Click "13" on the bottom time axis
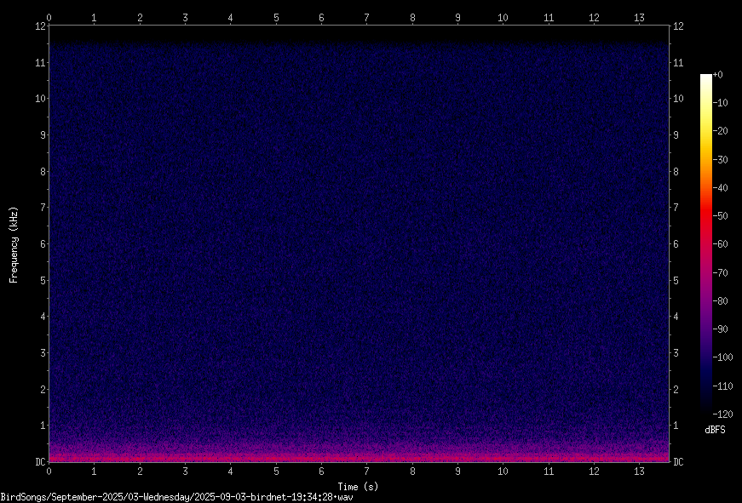 pos(639,472)
